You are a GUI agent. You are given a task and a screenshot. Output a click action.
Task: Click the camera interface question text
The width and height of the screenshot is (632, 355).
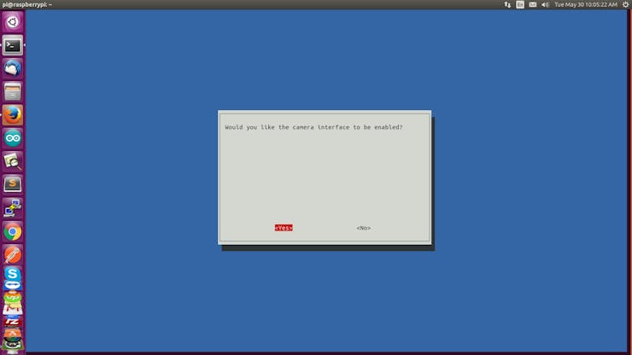point(313,127)
